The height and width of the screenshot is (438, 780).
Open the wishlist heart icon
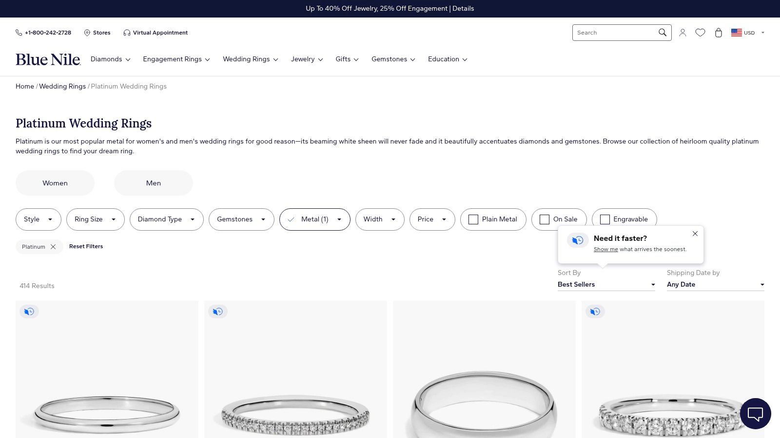tap(700, 33)
